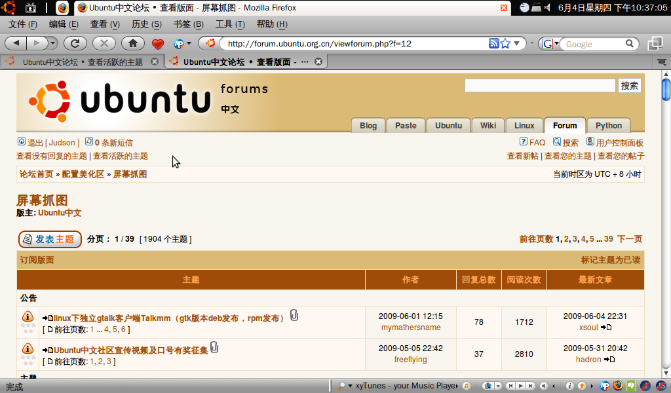Open the Wiki site tab
Screen dimensions: 671x393
pos(488,125)
